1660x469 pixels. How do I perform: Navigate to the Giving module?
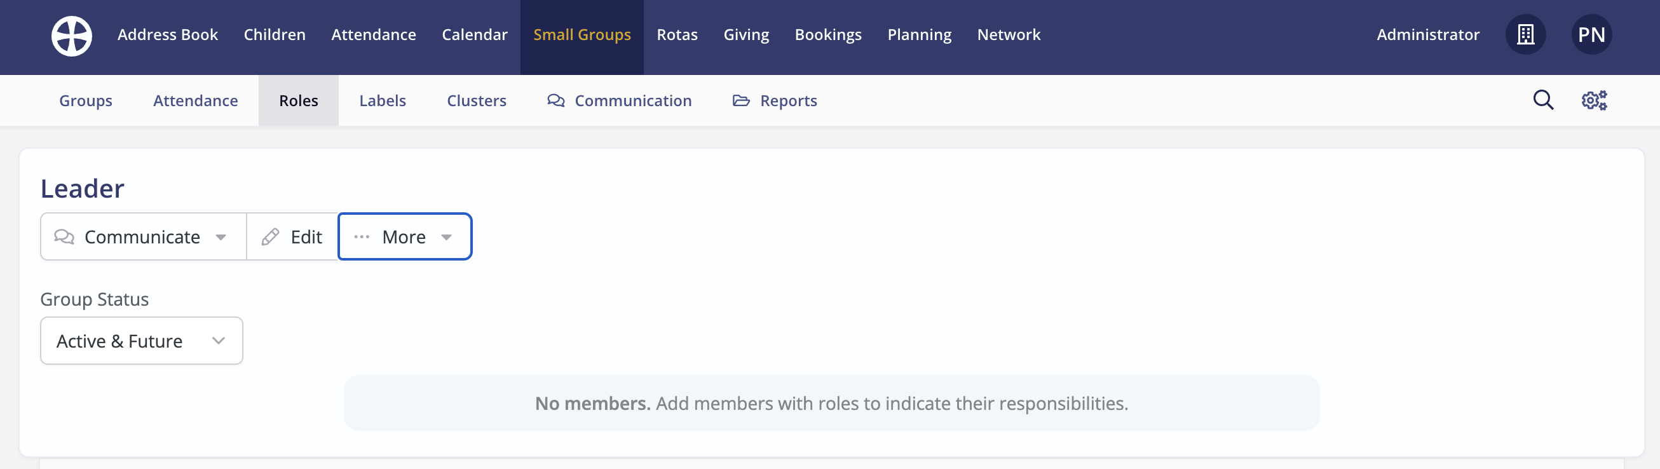pyautogui.click(x=745, y=35)
